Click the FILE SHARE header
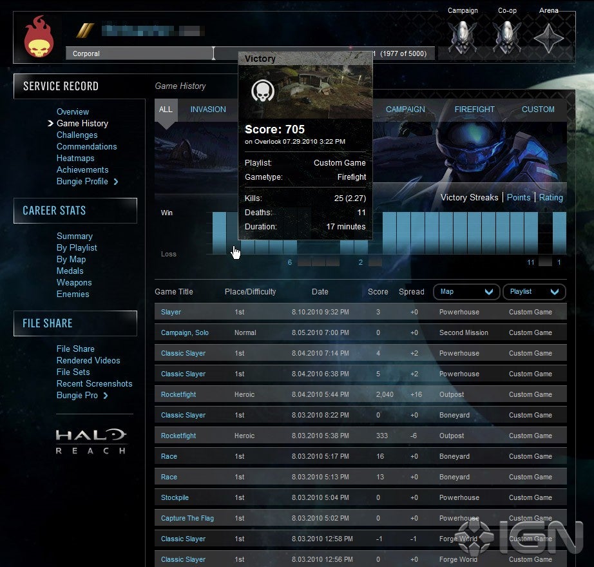Image resolution: width=594 pixels, height=567 pixels. tap(75, 323)
